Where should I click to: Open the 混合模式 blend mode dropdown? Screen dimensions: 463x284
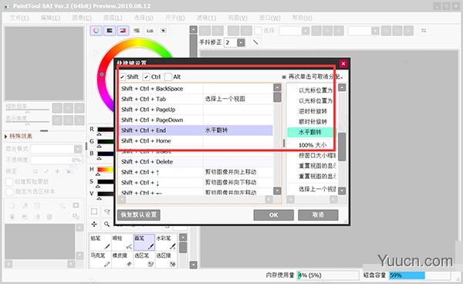[x=78, y=149]
